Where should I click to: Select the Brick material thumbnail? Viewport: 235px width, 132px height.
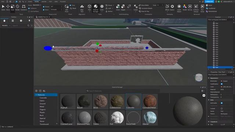[x=101, y=102]
